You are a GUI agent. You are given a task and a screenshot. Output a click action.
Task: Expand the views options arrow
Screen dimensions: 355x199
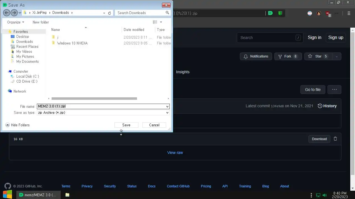point(161,22)
